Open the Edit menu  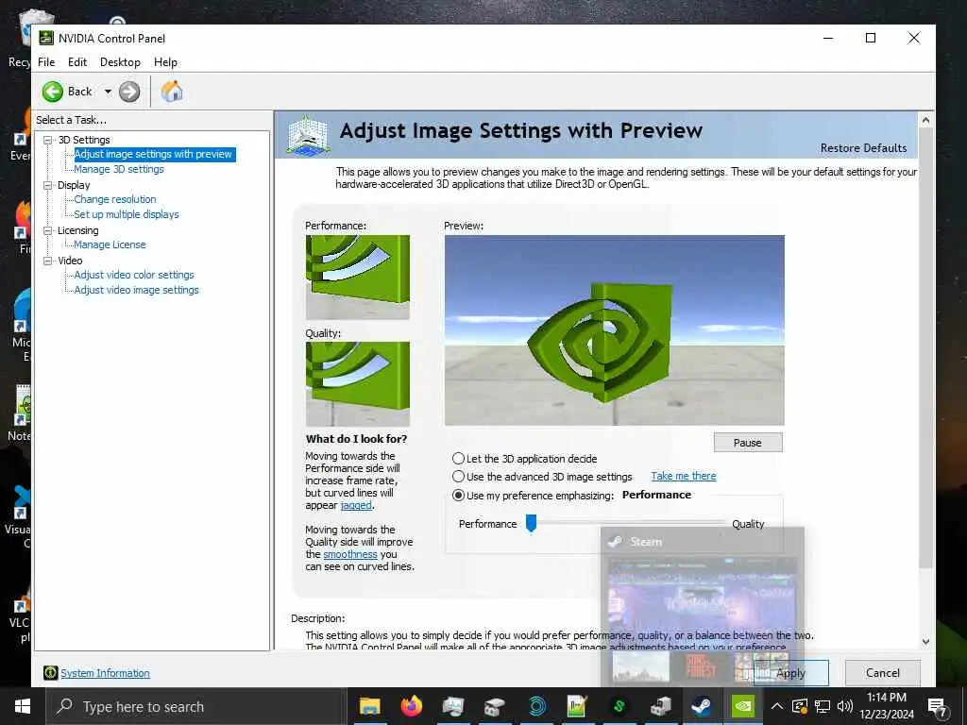(77, 62)
